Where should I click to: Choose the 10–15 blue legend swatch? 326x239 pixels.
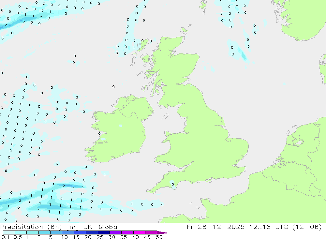pyautogui.click(x=68, y=232)
